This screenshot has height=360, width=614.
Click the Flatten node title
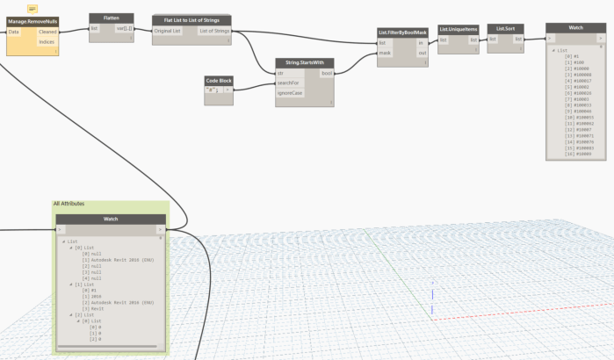(110, 16)
